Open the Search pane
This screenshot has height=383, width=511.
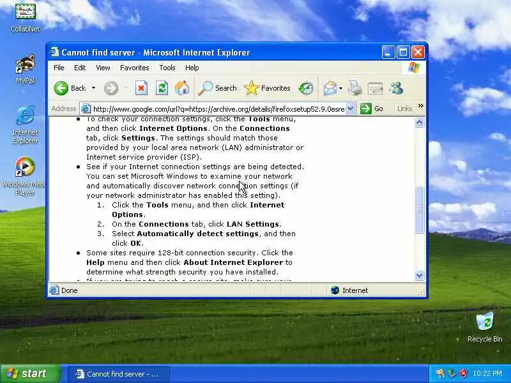[217, 88]
